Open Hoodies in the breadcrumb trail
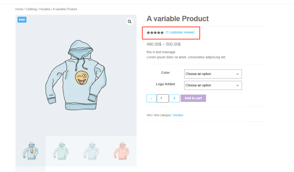Viewport: 294px width, 172px height. [x=45, y=9]
